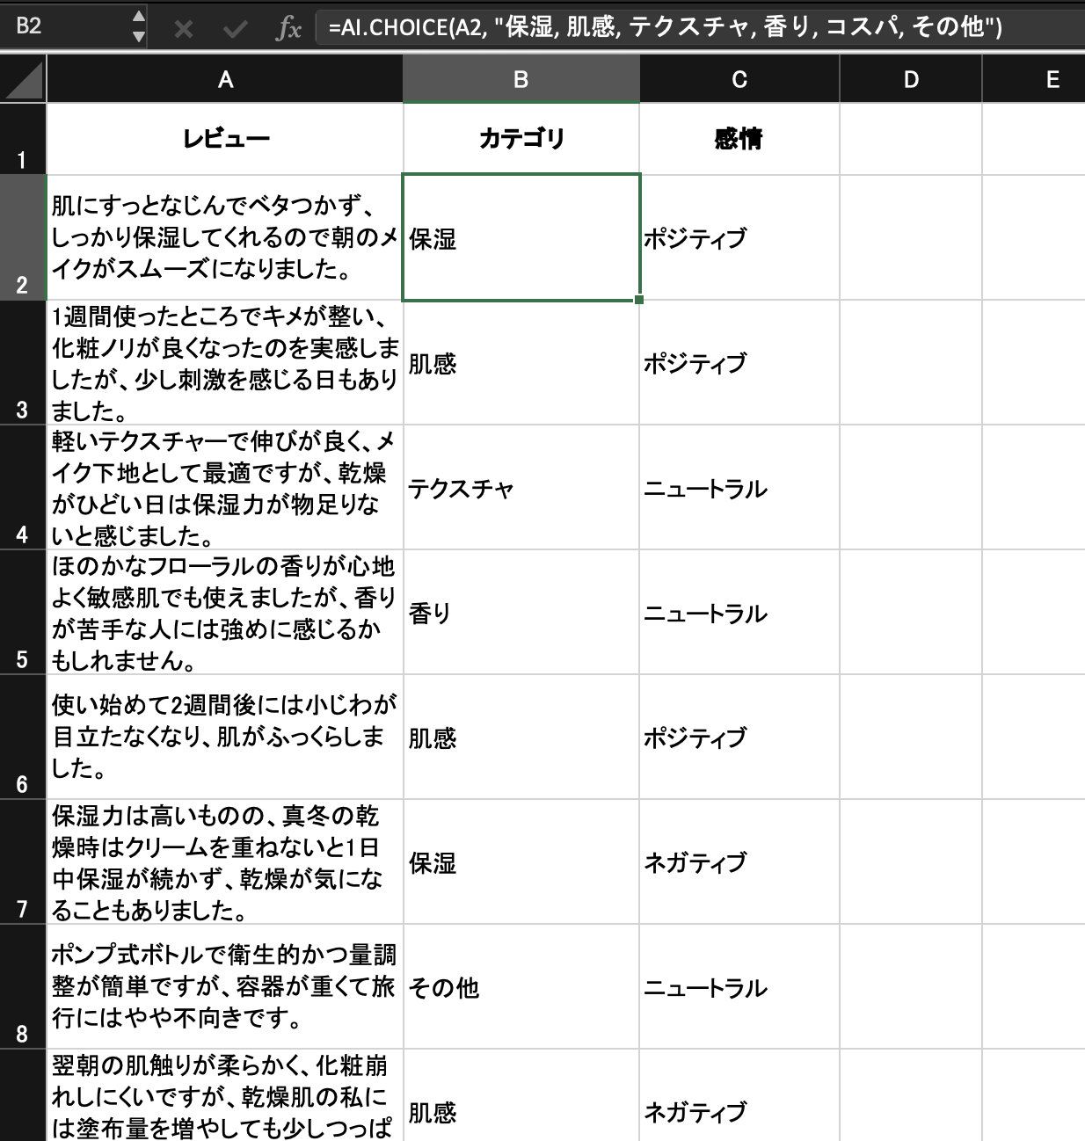The width and height of the screenshot is (1085, 1141).
Task: Select row 1 header
Action: pyautogui.click(x=22, y=138)
